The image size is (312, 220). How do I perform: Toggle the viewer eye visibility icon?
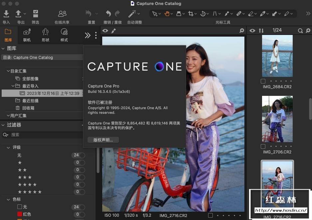(105, 31)
